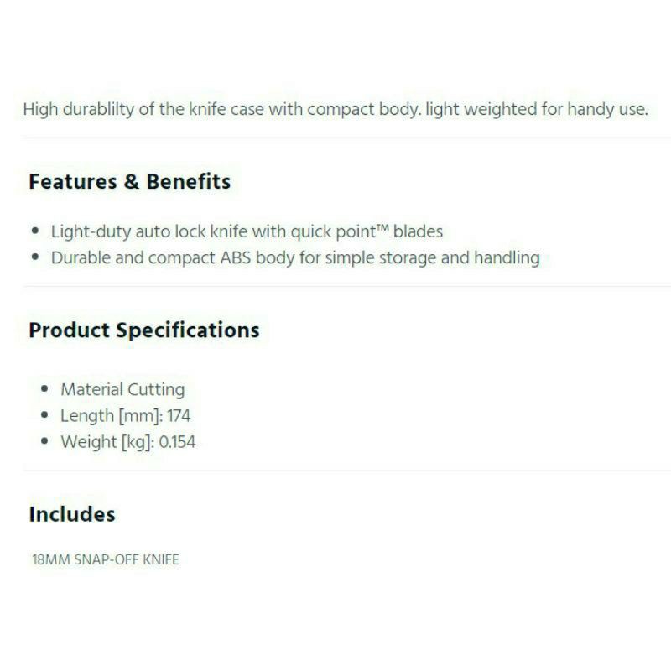Select the Product Specifications heading
Viewport: 671px width, 671px height.
click(143, 330)
